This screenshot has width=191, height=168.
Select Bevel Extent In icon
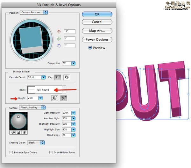pyautogui.click(x=64, y=98)
